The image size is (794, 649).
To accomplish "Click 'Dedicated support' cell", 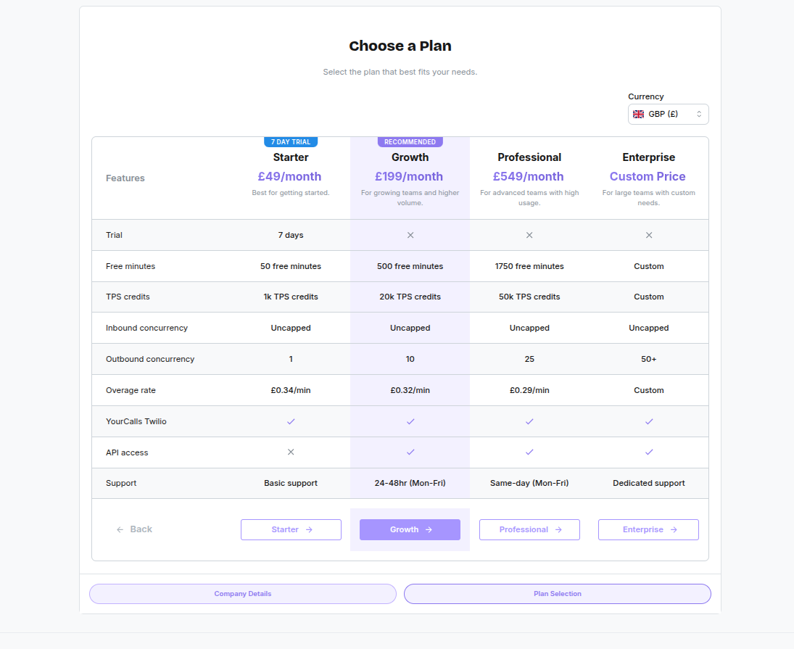I will pos(649,483).
